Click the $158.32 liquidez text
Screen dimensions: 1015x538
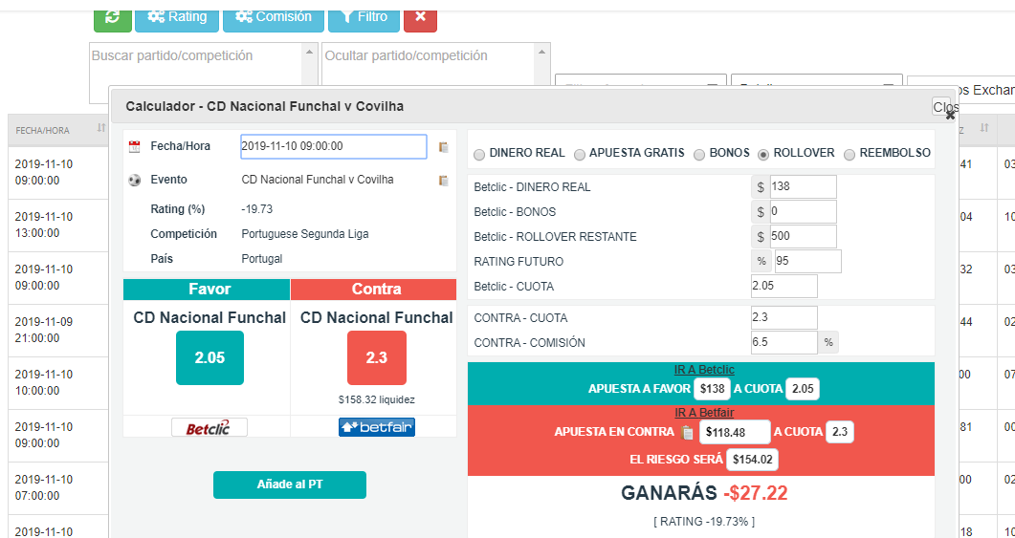[377, 400]
